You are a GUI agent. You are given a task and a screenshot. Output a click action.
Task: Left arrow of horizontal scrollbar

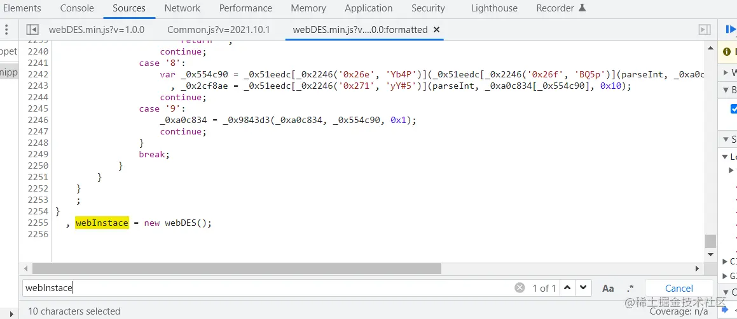(x=25, y=269)
